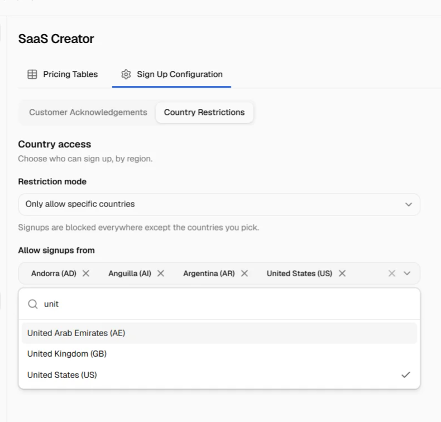Remove the Argentina (AR) tag

pos(245,274)
